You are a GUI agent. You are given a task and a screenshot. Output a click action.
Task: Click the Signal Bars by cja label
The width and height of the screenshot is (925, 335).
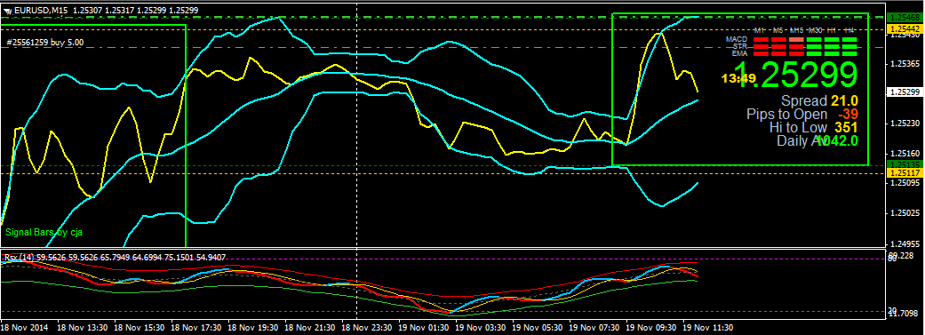point(44,233)
